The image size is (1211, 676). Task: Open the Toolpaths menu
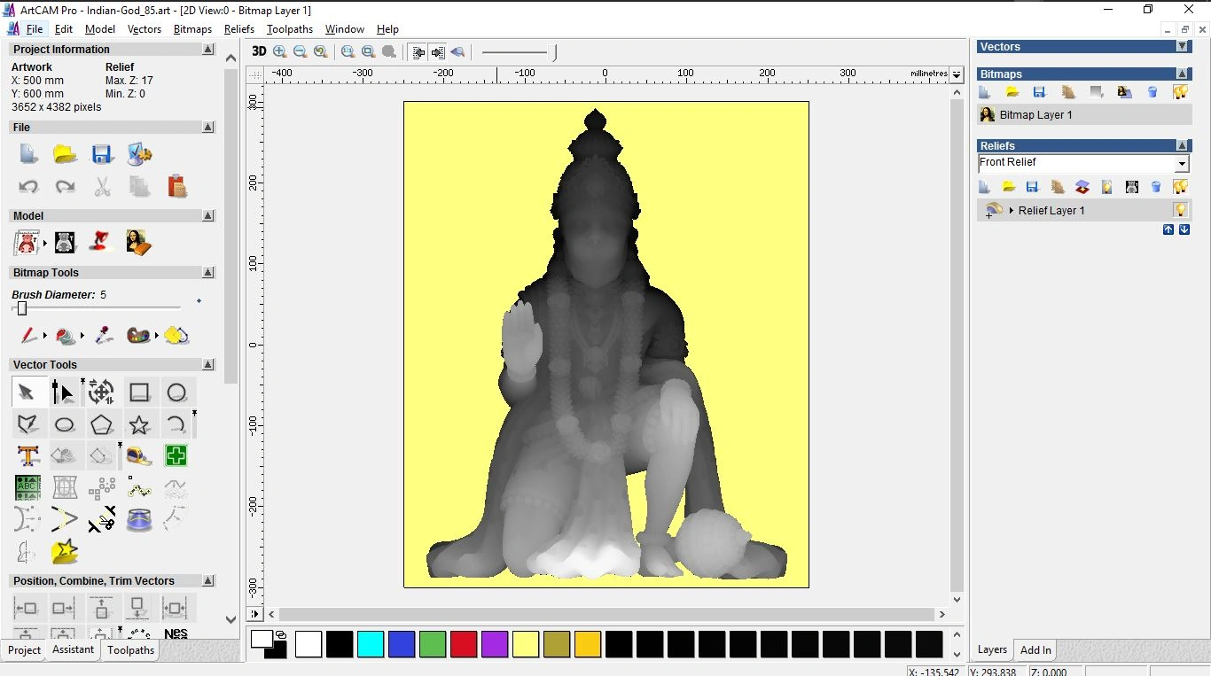tap(289, 29)
